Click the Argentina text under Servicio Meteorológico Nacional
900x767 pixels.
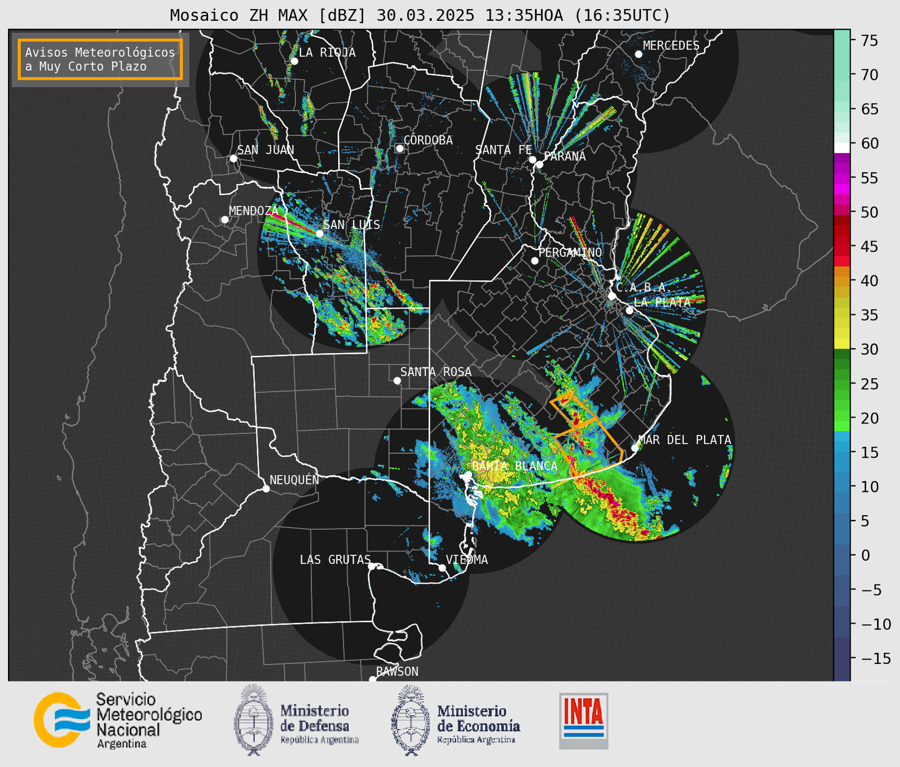coord(122,744)
